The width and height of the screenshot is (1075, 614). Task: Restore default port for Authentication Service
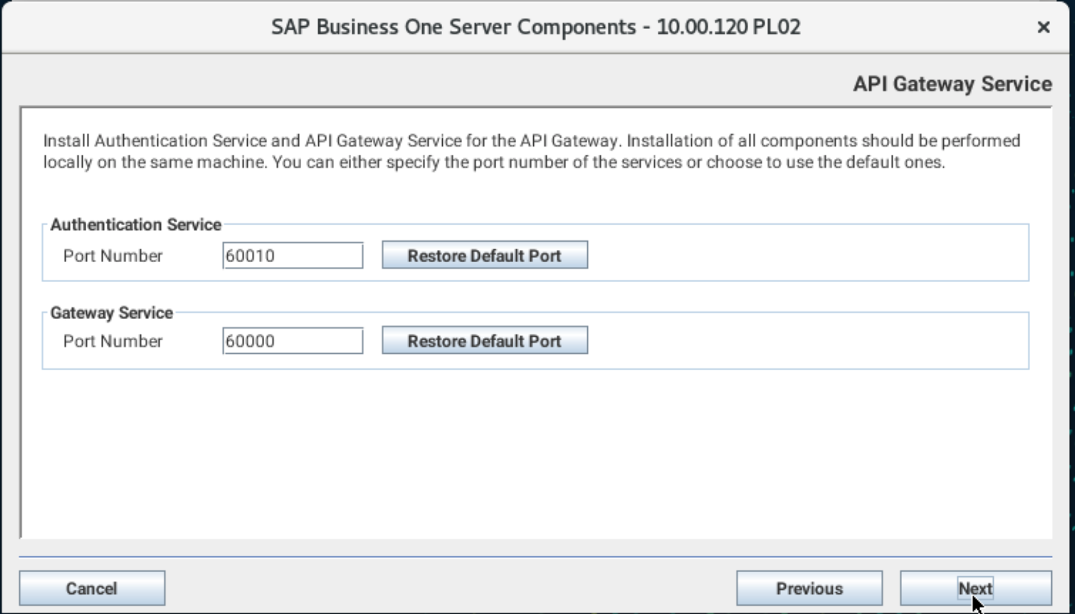(485, 255)
